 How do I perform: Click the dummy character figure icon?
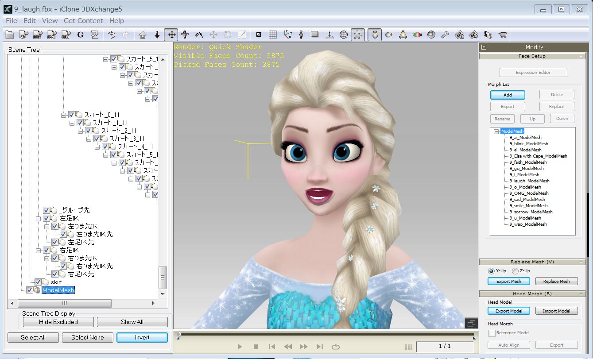coord(301,35)
